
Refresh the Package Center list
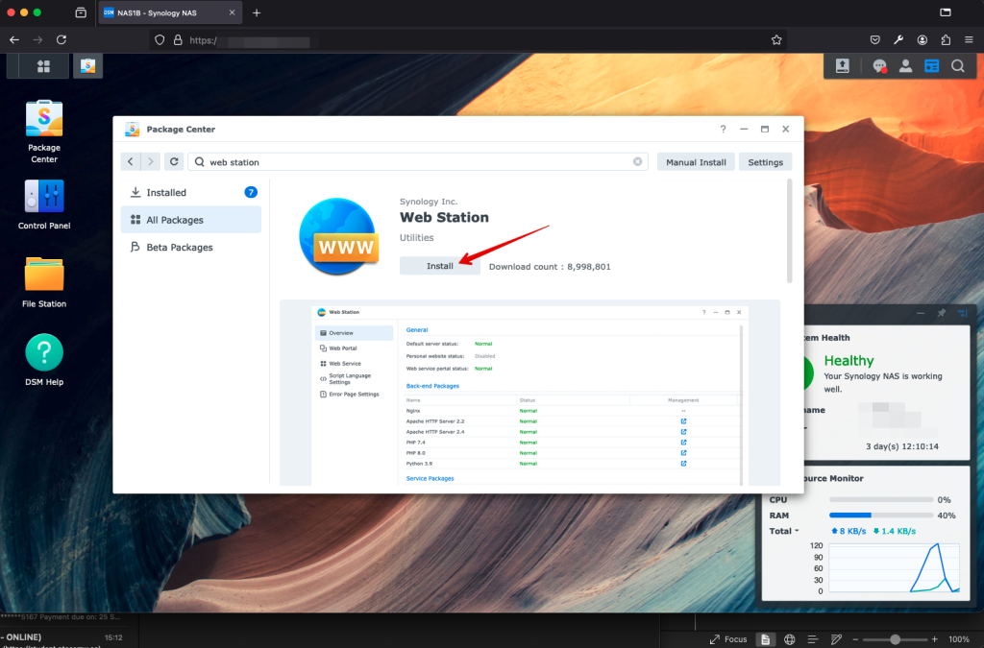click(174, 161)
